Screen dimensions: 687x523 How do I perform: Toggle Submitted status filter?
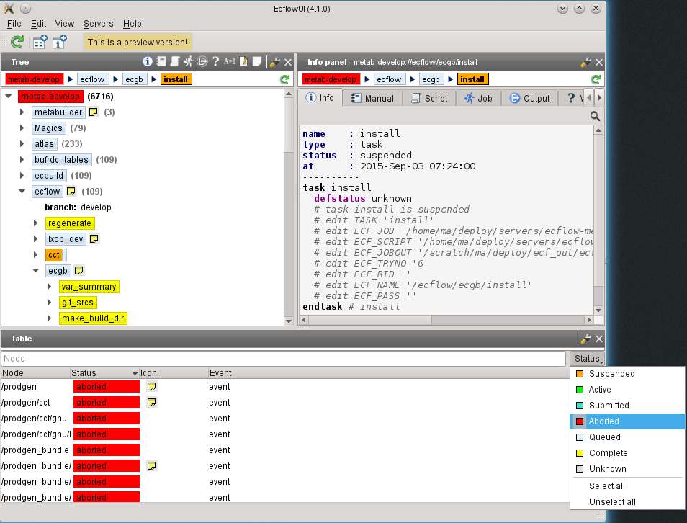[627, 405]
